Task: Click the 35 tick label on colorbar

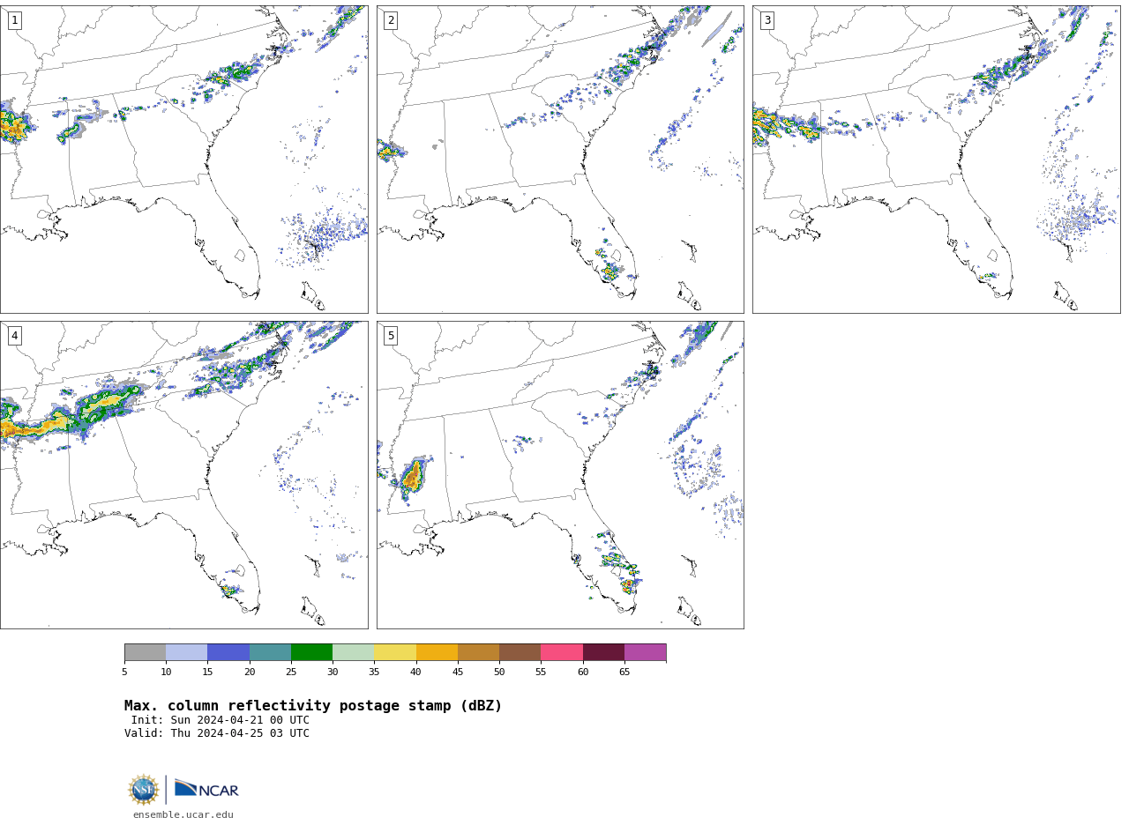Action: pos(374,673)
